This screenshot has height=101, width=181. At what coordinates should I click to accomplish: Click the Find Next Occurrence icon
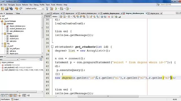point(81,17)
